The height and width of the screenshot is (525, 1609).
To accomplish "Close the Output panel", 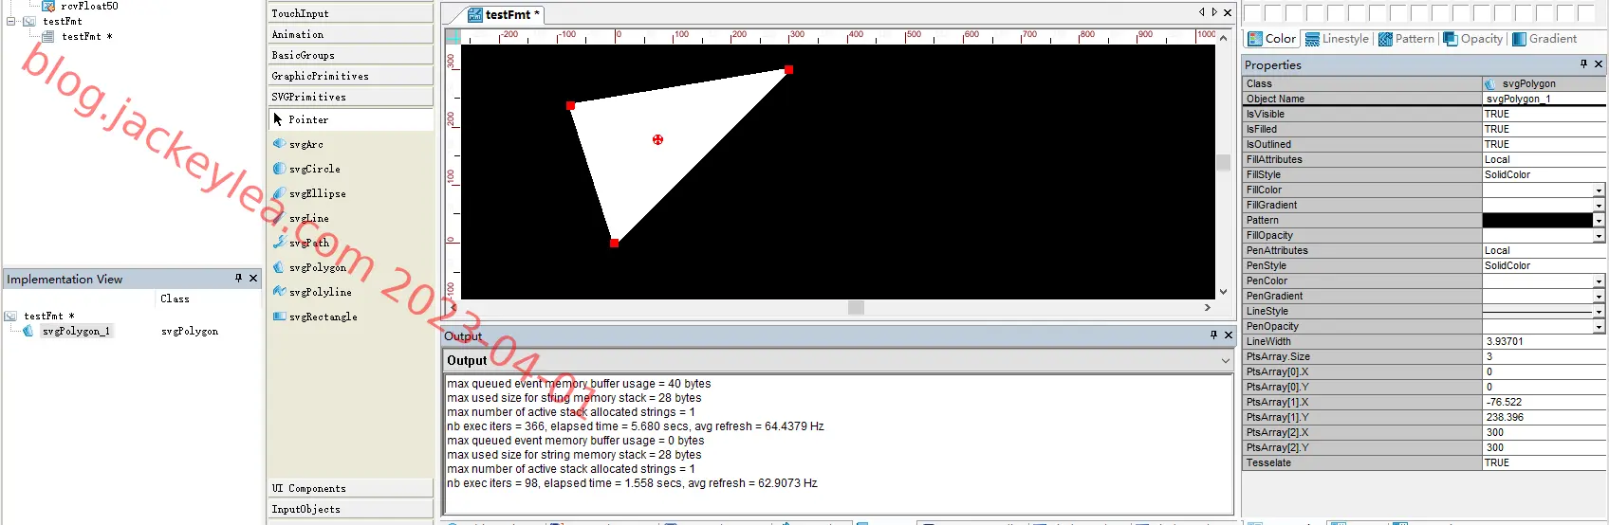I will [x=1229, y=335].
